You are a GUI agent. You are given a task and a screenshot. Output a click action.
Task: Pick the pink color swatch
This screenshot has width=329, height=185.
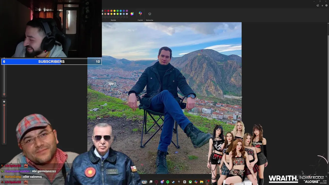[x=108, y=14]
